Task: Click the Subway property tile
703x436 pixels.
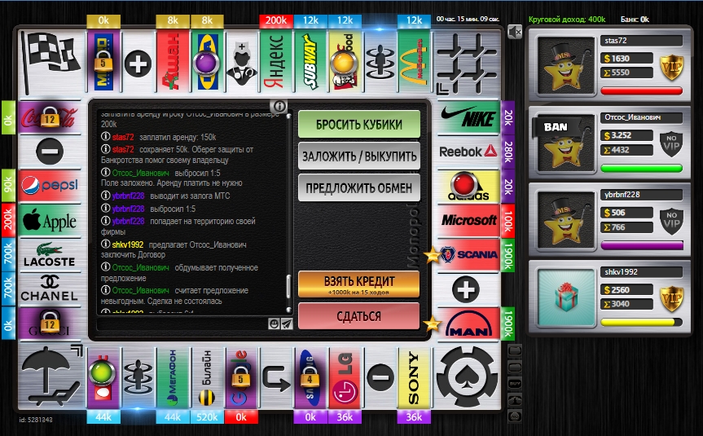Action: 311,61
